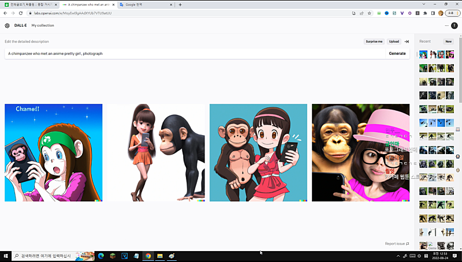
Task: Open the three-dot more options menu
Action: point(446,25)
